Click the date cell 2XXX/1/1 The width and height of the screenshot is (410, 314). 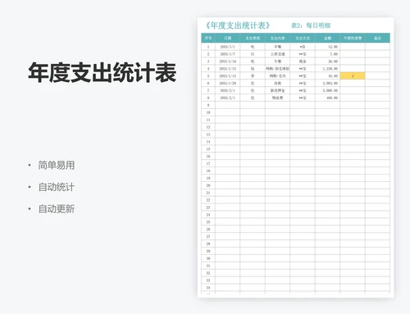(x=228, y=47)
